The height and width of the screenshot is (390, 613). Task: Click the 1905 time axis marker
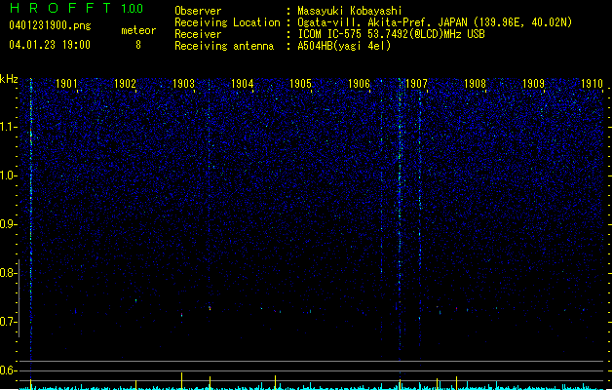(x=300, y=83)
